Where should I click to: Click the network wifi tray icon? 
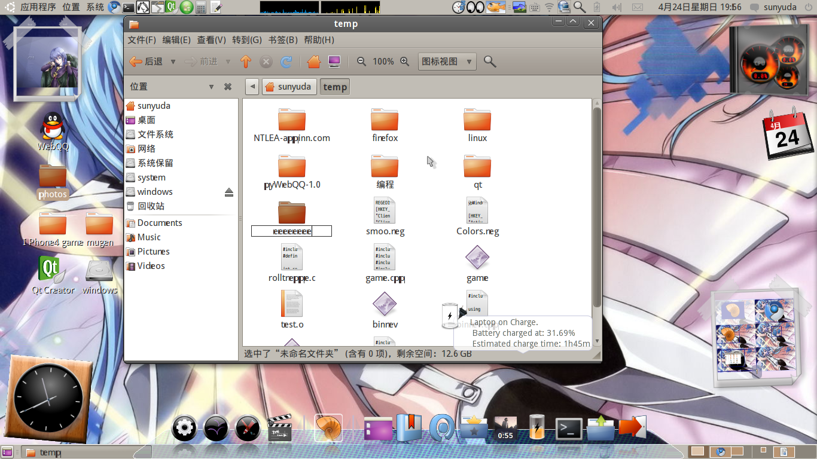550,7
